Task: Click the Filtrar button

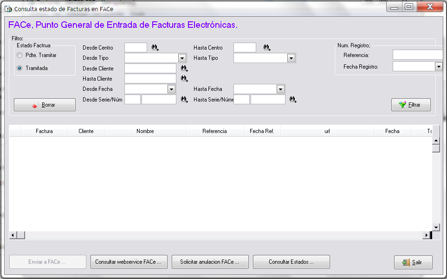Action: pos(411,105)
